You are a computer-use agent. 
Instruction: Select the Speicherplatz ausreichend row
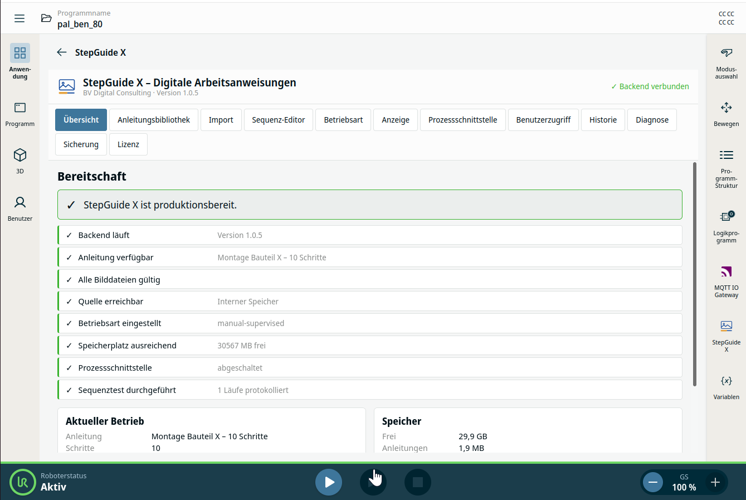370,346
